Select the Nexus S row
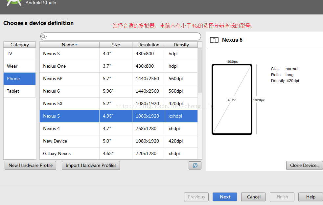This screenshot has width=323, height=205. (x=119, y=54)
